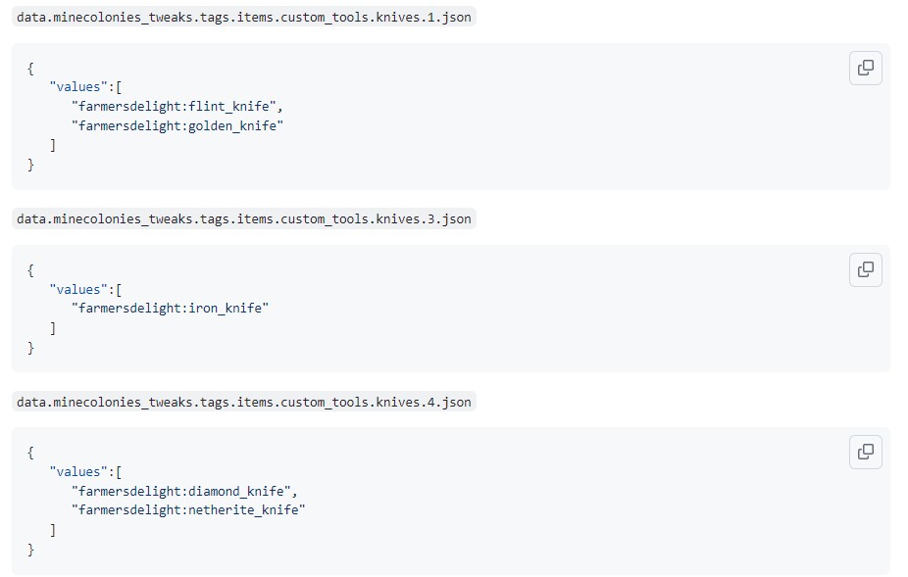This screenshot has height=577, width=908.
Task: Click the custom_tools.knives.4.json file path label
Action: pyautogui.click(x=243, y=402)
